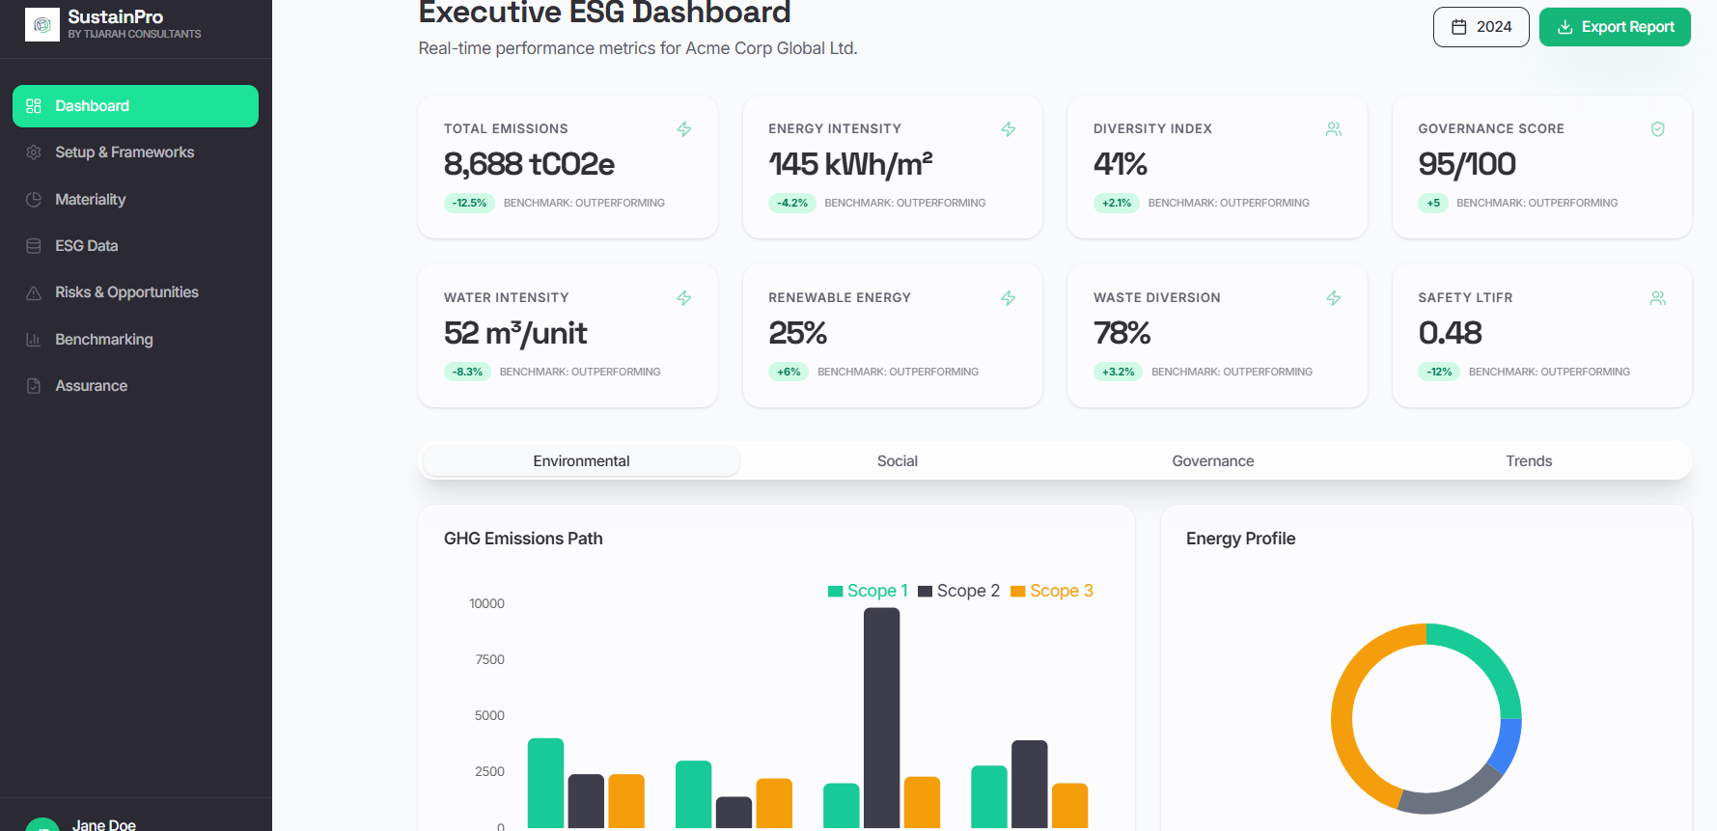1717x831 pixels.
Task: Navigate to Risks & Opportunities
Action: (x=135, y=292)
